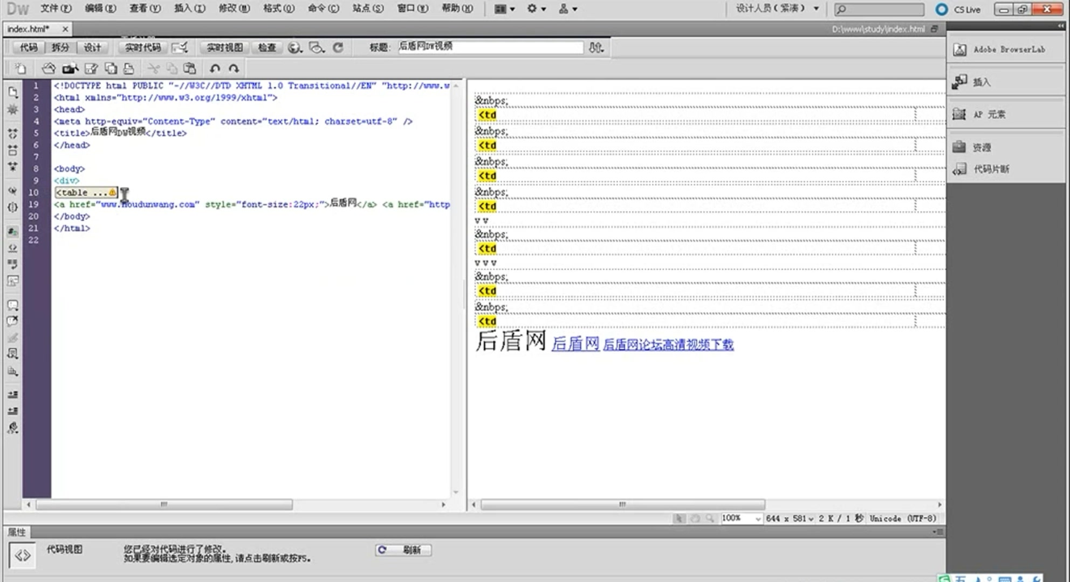1070x582 pixels.
Task: Click the search field in application bar
Action: (x=879, y=9)
